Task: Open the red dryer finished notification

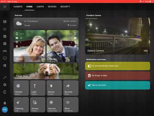Action: tap(118, 76)
